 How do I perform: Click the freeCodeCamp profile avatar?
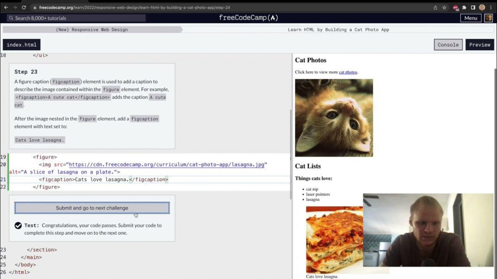coord(488,18)
